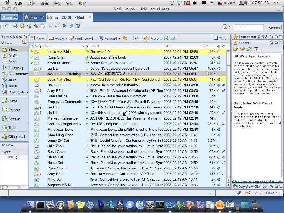Click the envelope icon under Tom CB Shi
284x213 pixels.
tap(24, 42)
